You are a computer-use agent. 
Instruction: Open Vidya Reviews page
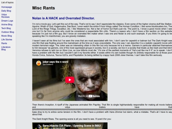pos(5,16)
